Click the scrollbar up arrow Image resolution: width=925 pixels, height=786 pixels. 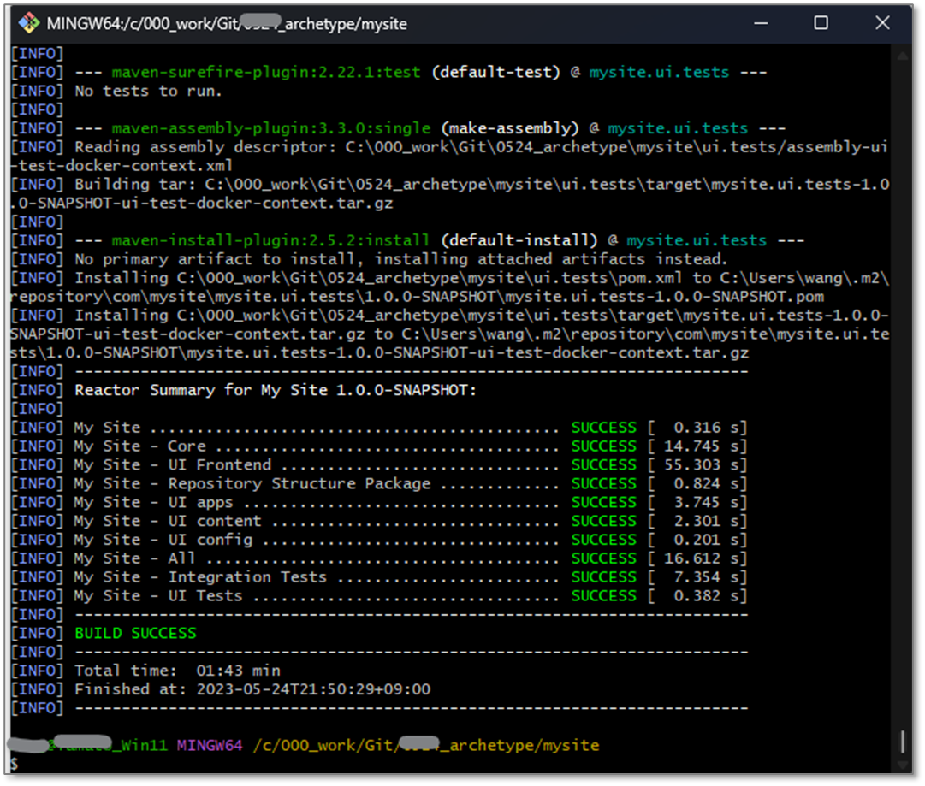(903, 56)
